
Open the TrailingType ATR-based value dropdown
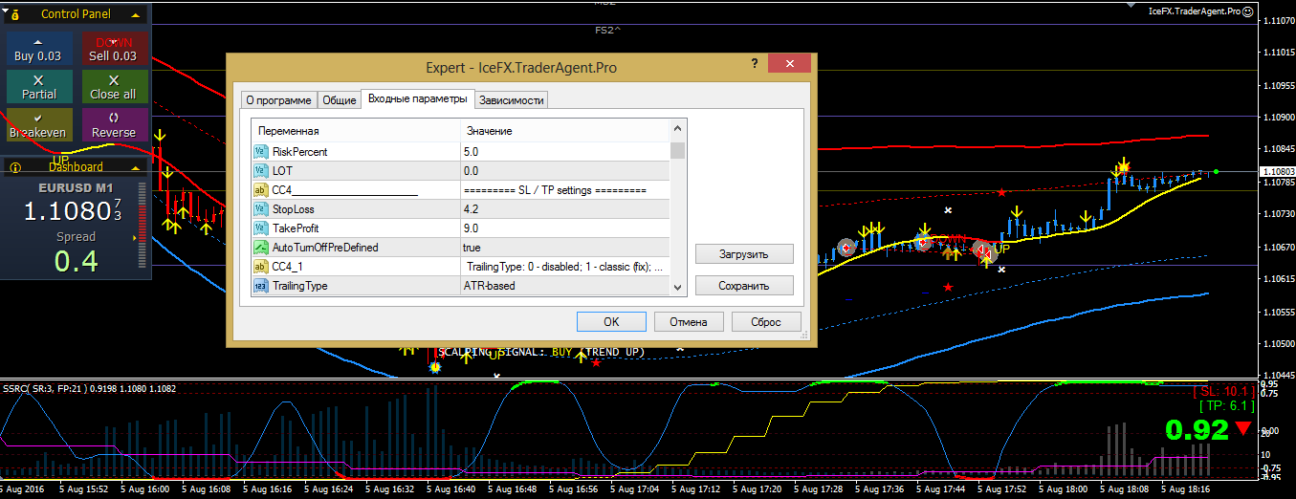click(564, 285)
